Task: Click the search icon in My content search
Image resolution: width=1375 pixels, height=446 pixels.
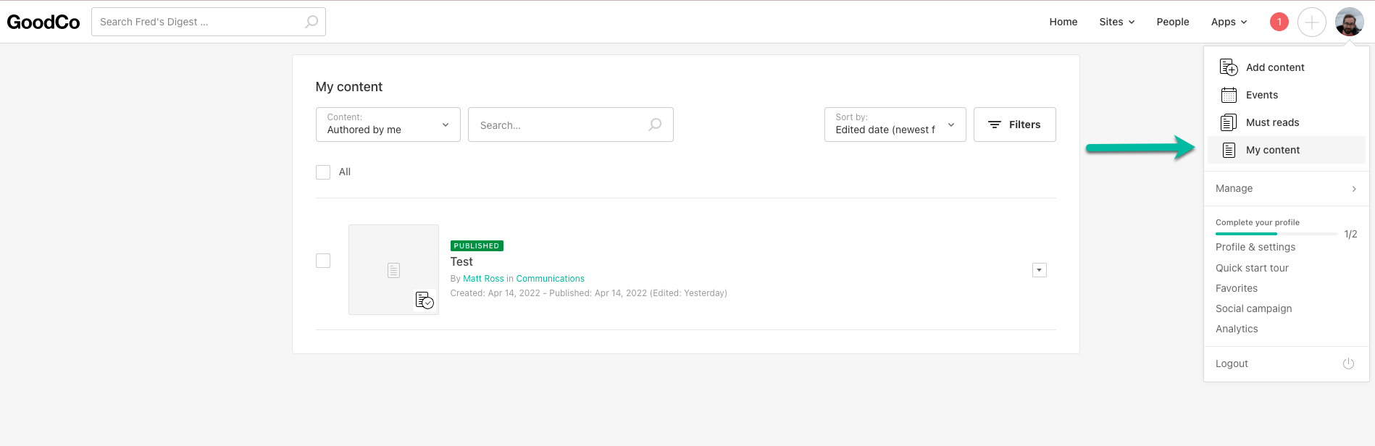Action: tap(655, 125)
